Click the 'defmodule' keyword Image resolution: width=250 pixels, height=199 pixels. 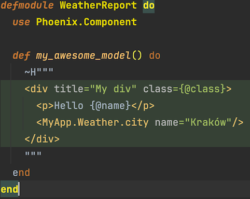click(x=27, y=5)
